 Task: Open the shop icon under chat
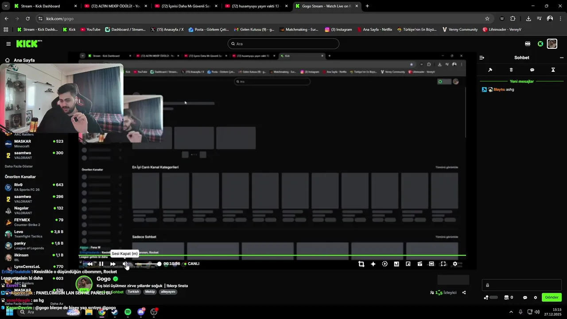click(507, 297)
